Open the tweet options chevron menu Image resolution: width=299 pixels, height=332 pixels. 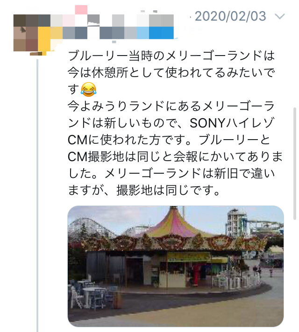point(280,16)
